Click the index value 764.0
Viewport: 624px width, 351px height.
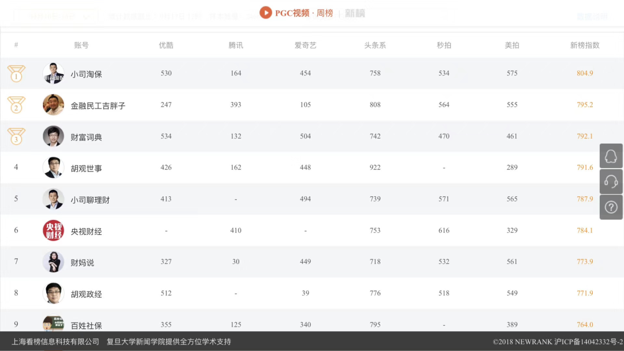pyautogui.click(x=585, y=324)
